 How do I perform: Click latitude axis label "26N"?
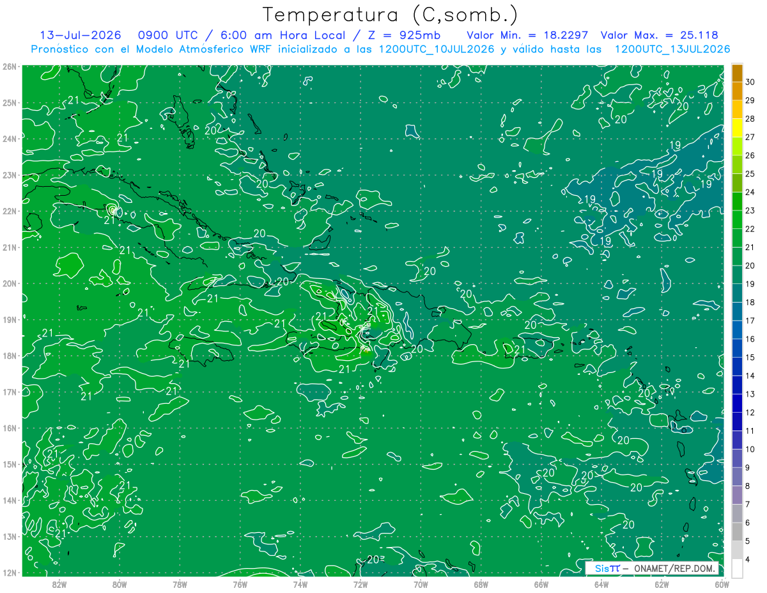click(x=10, y=67)
